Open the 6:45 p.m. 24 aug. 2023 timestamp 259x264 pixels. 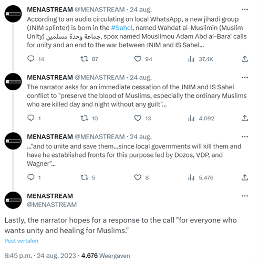coord(40,256)
